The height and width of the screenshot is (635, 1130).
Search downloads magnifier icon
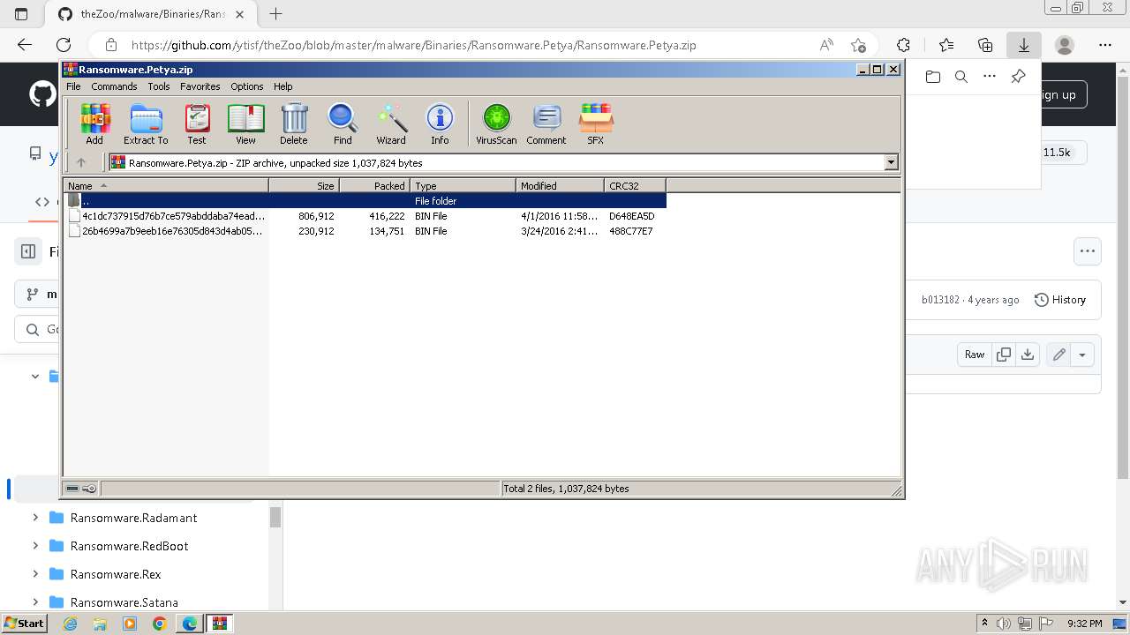(961, 77)
